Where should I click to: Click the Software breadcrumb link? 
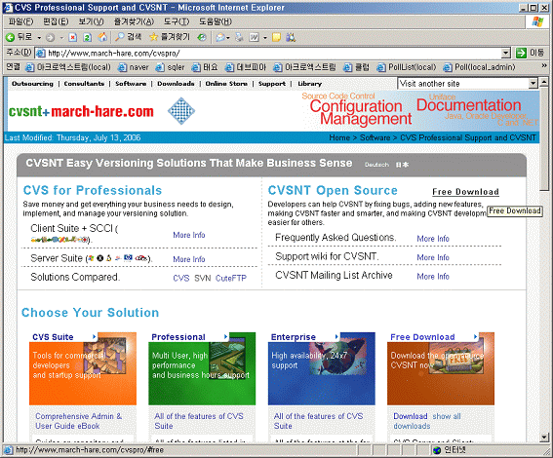tap(375, 137)
